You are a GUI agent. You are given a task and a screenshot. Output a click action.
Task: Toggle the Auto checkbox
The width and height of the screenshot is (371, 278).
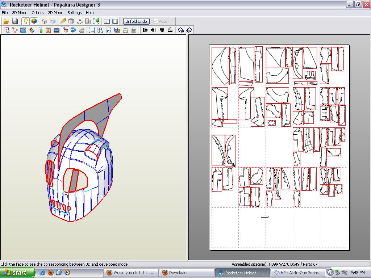pos(160,21)
